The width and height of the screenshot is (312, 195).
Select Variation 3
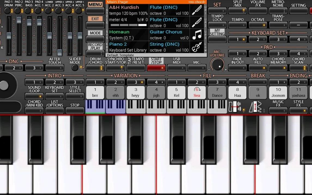[x=136, y=82]
